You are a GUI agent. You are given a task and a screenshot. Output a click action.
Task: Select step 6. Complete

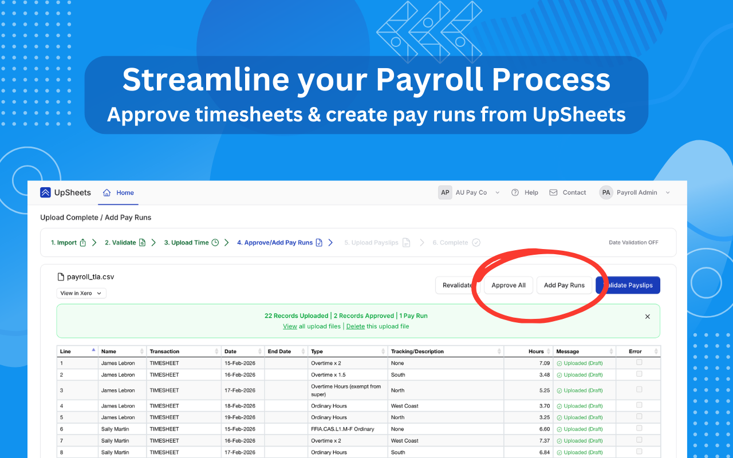coord(451,243)
